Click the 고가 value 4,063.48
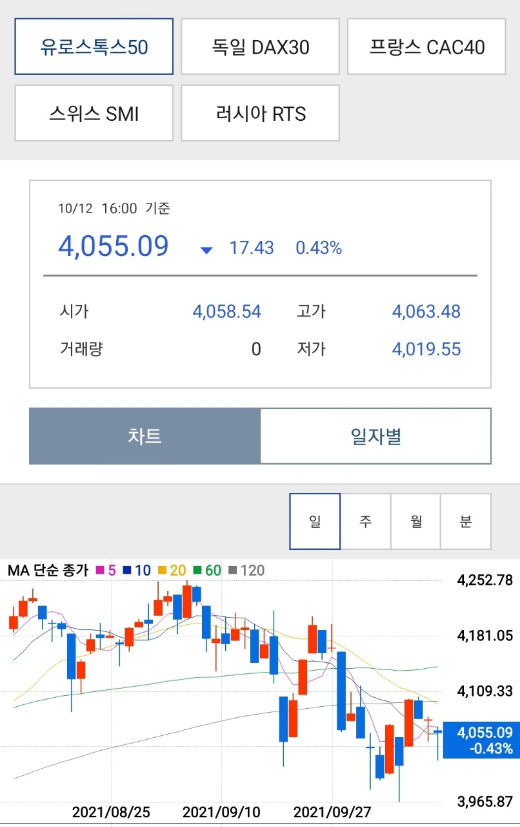The width and height of the screenshot is (520, 827). tap(426, 312)
